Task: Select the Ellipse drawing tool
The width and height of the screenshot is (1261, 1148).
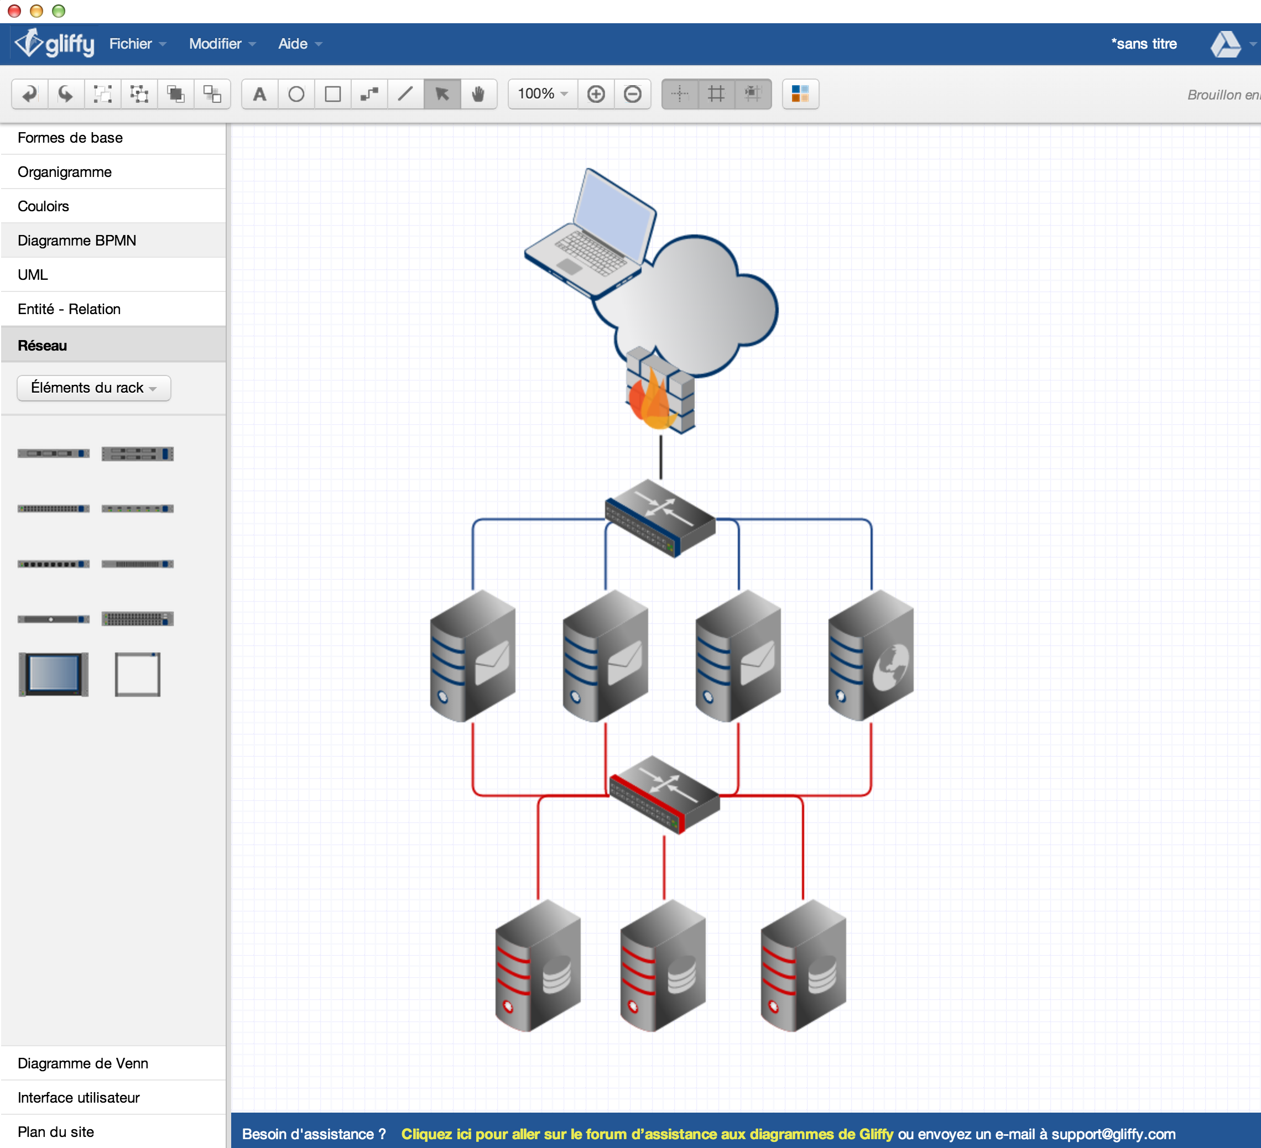Action: click(x=296, y=95)
